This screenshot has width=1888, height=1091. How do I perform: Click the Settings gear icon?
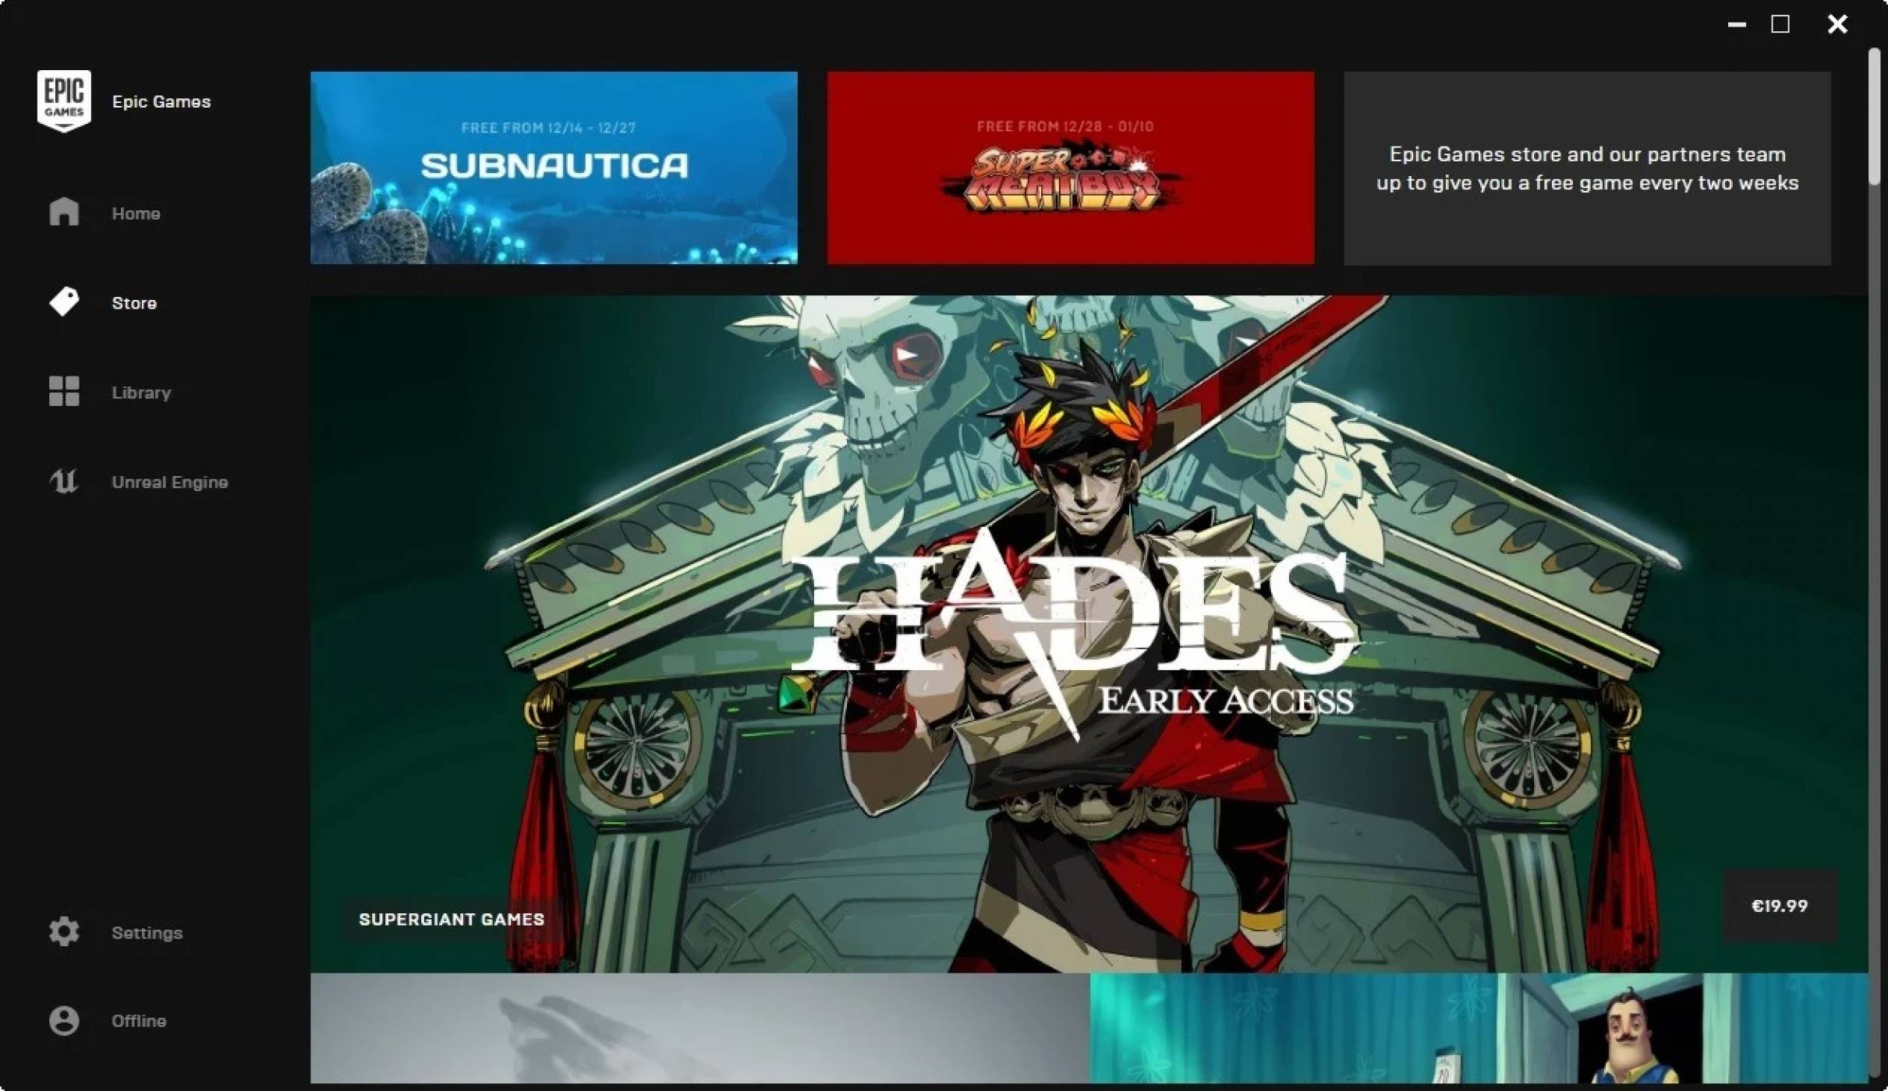click(x=64, y=931)
